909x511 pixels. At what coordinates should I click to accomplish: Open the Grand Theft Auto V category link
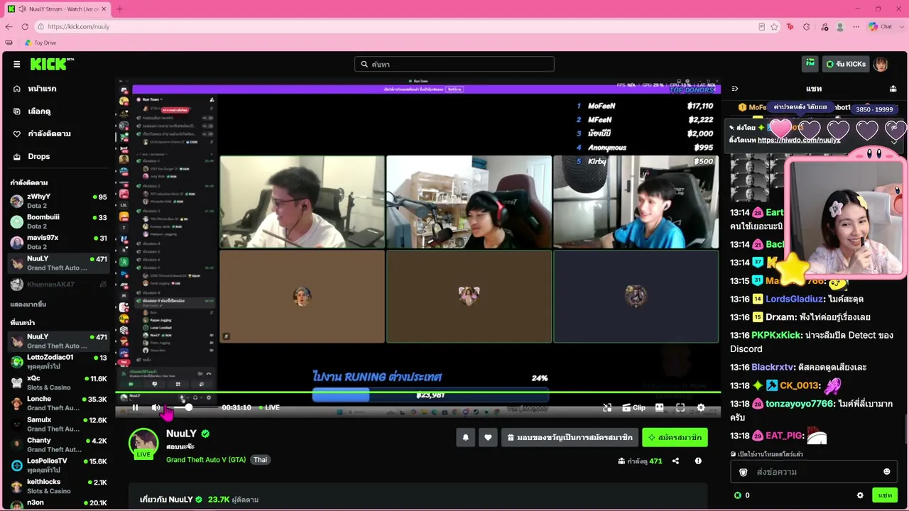(206, 460)
